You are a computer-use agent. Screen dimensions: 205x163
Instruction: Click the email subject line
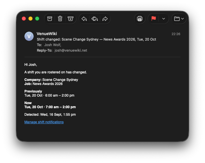(96, 39)
